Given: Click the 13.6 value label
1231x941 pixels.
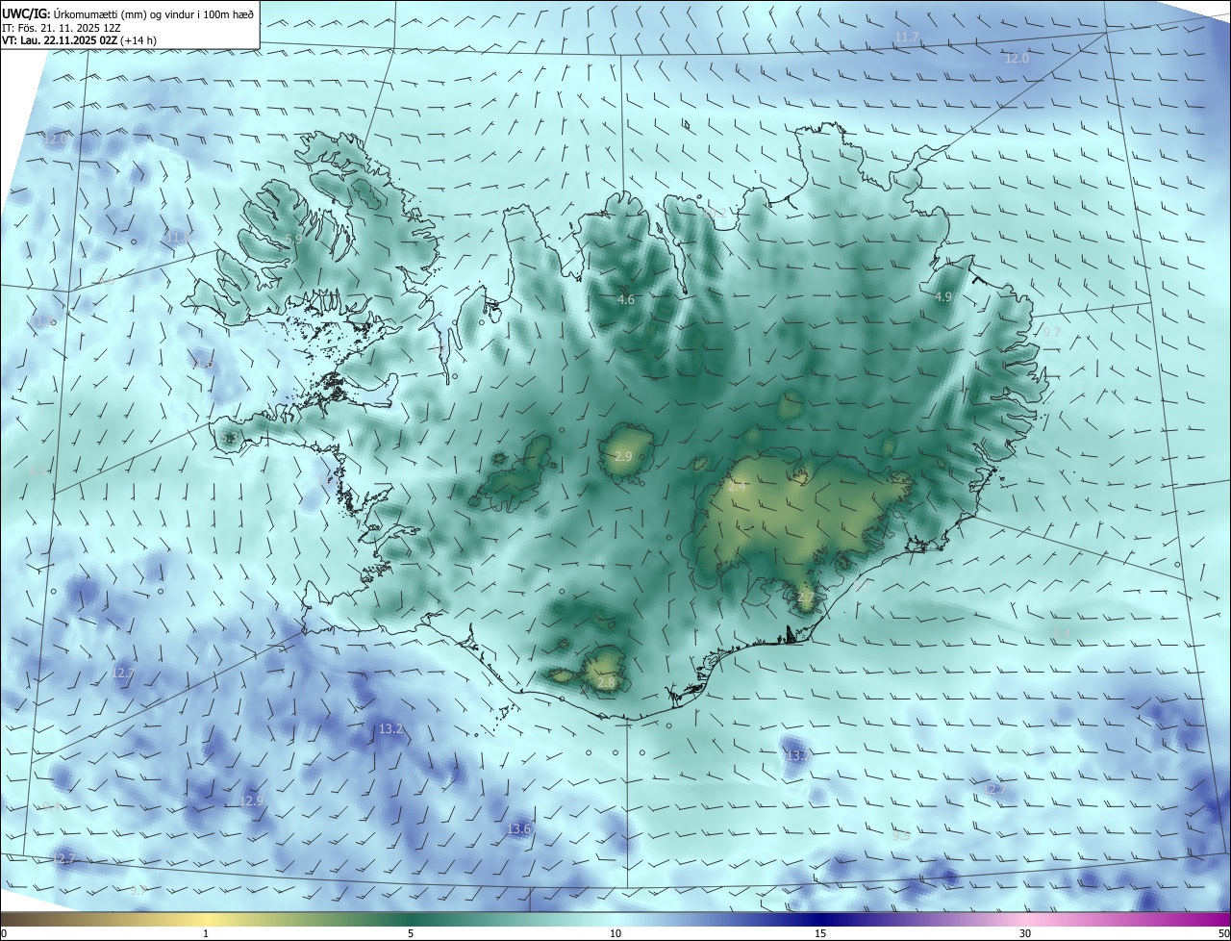Looking at the screenshot, I should pos(518,828).
